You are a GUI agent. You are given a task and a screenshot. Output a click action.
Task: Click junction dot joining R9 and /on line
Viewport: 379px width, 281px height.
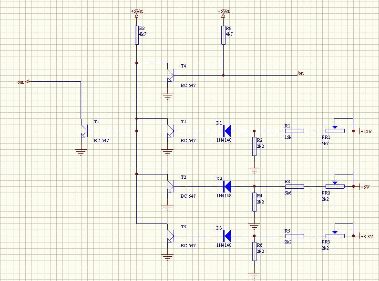223,76
